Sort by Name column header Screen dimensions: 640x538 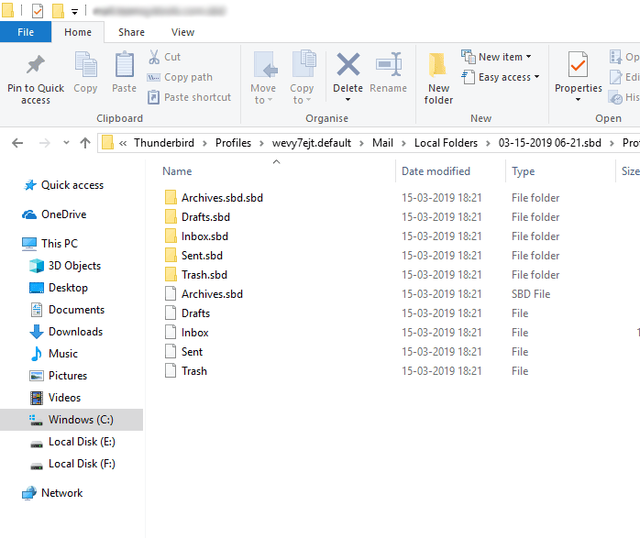(x=177, y=171)
